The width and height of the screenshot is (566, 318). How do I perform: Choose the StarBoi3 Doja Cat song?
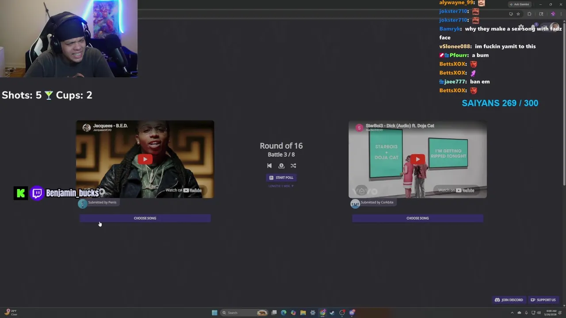417,218
